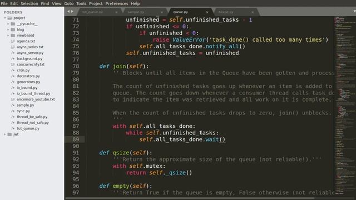Click the project folder icon
The height and width of the screenshot is (200, 356).
pos(9,18)
